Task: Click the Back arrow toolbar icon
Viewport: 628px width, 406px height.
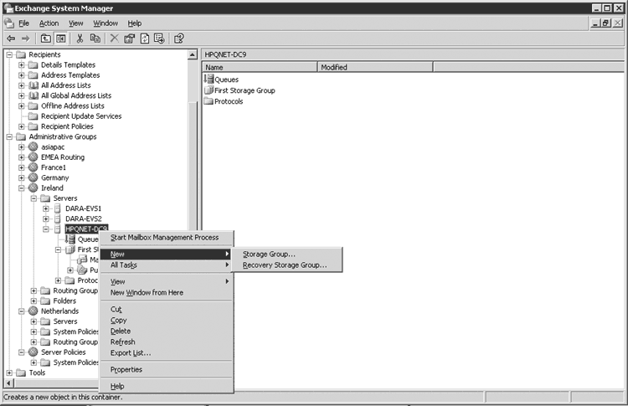Action: pos(10,38)
